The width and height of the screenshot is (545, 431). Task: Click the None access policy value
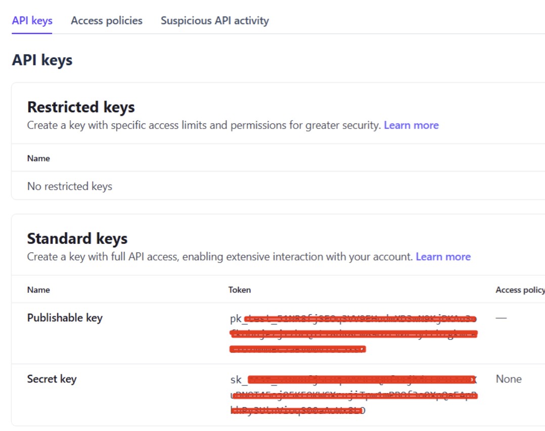pyautogui.click(x=509, y=379)
